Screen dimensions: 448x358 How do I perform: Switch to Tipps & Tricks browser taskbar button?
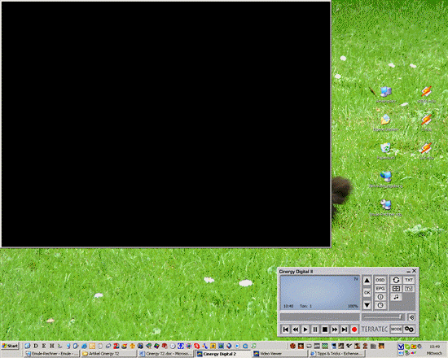coord(337,354)
